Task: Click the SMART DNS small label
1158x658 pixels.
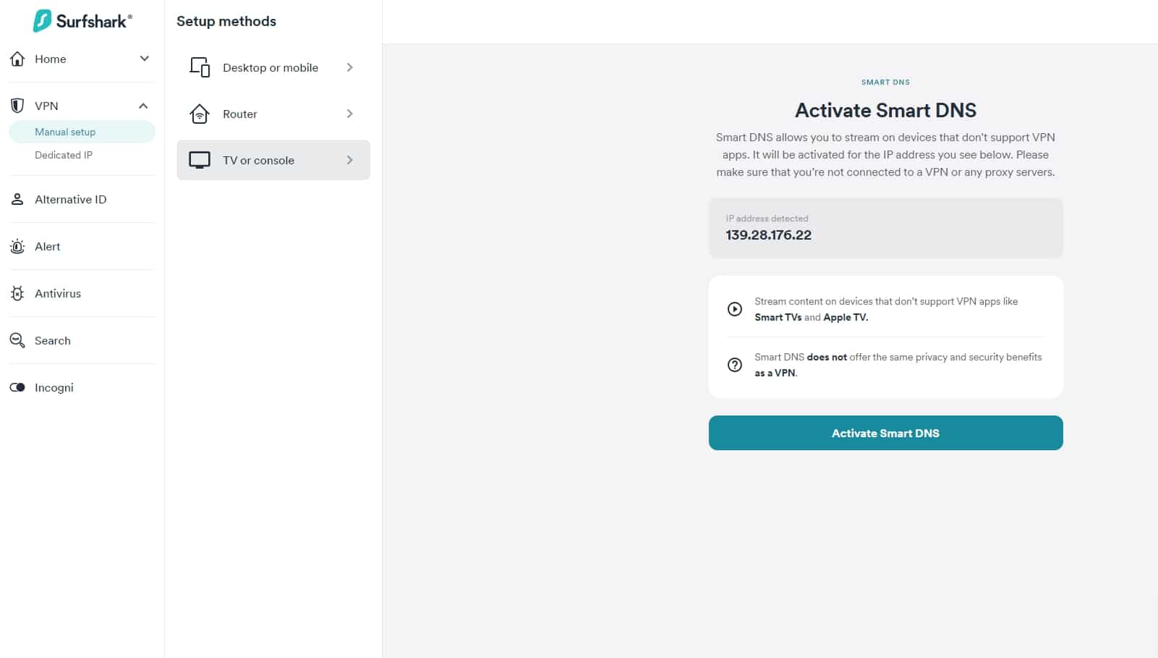Action: pyautogui.click(x=885, y=82)
